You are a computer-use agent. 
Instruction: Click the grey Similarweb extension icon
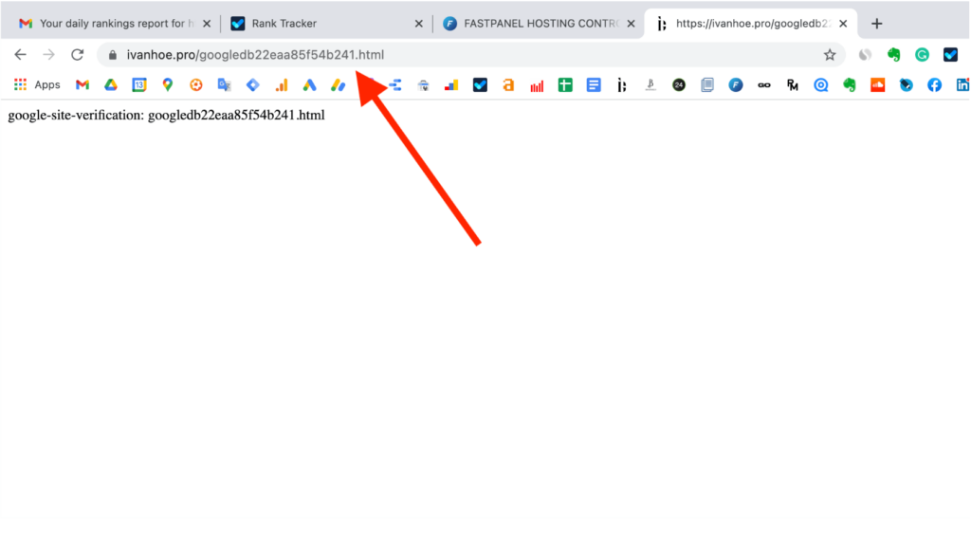coord(865,54)
